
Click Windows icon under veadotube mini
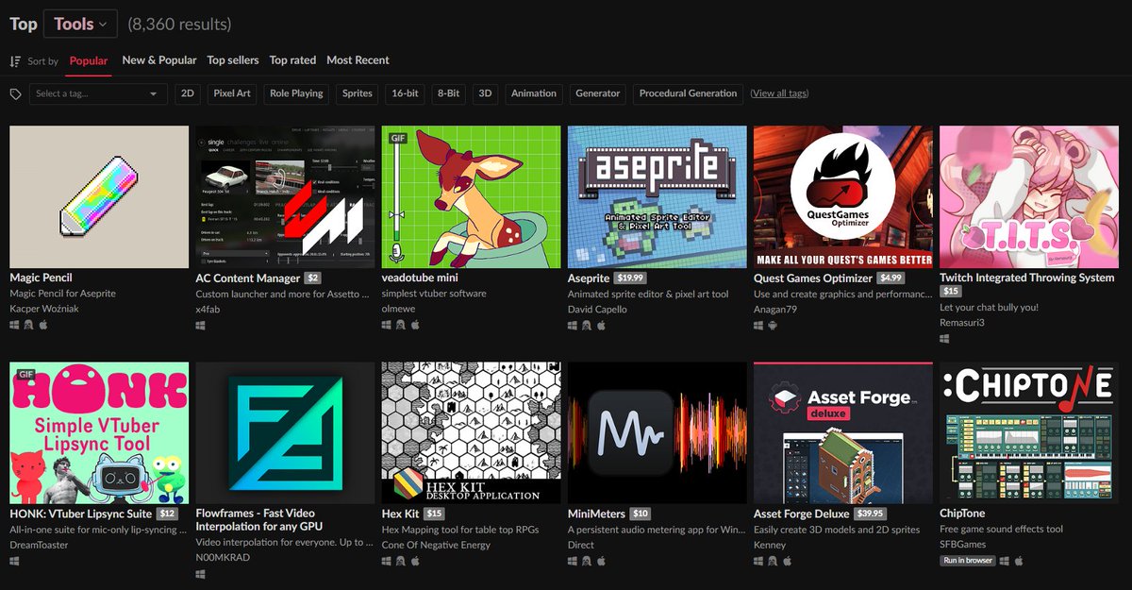click(x=387, y=325)
